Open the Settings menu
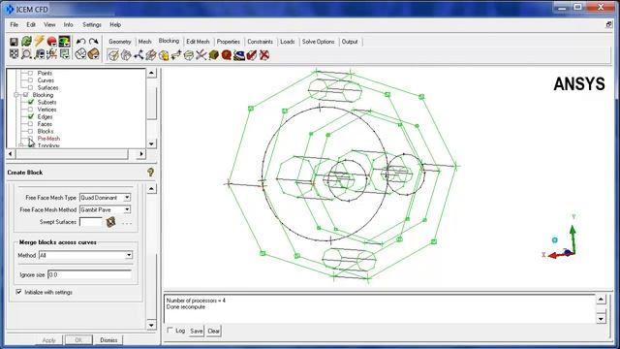 click(92, 24)
